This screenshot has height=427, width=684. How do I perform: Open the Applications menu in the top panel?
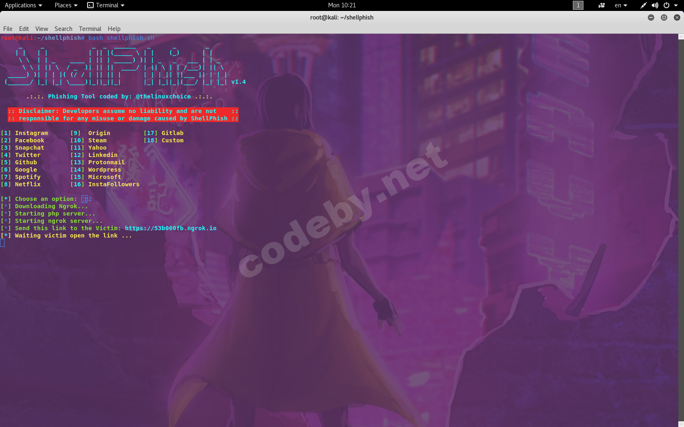23,5
